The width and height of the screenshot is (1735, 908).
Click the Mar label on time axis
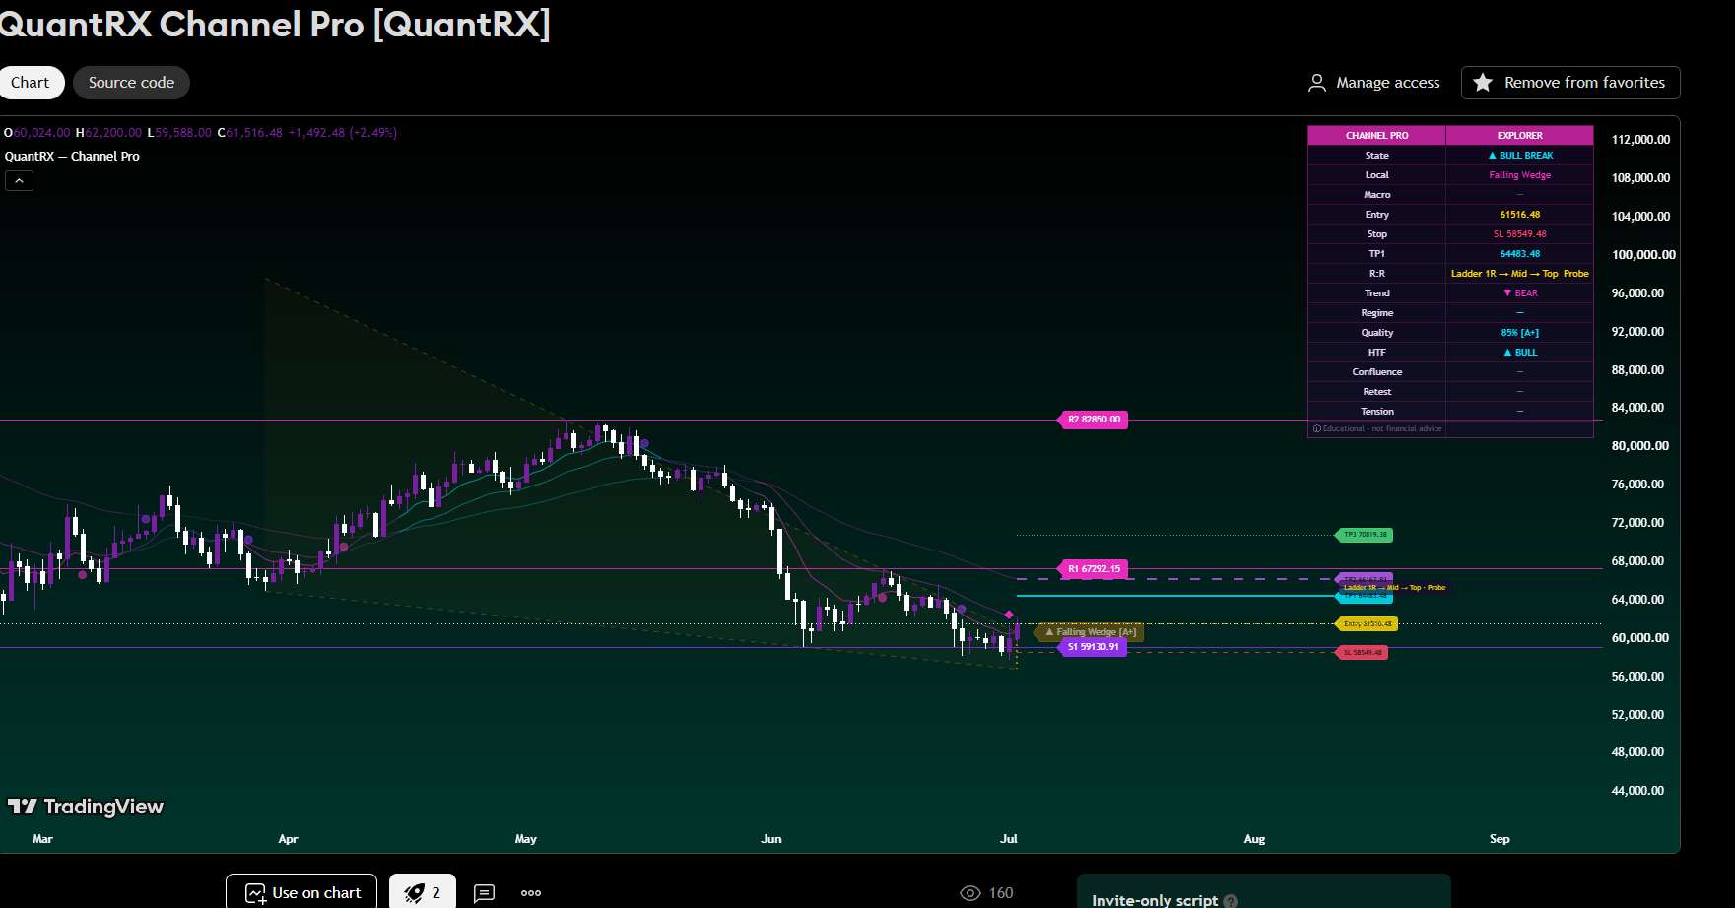(x=42, y=839)
